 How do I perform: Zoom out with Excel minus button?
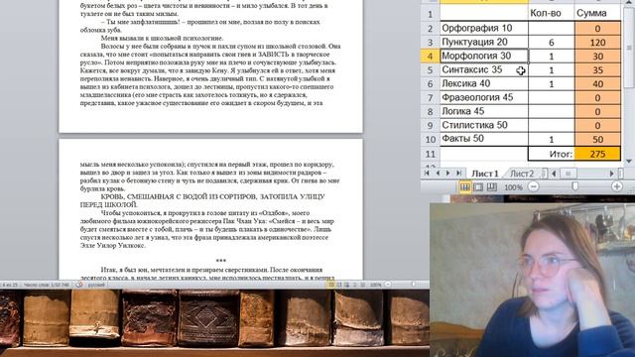534,187
